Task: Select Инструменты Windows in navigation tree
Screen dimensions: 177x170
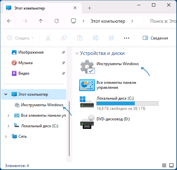Action: [x=42, y=105]
